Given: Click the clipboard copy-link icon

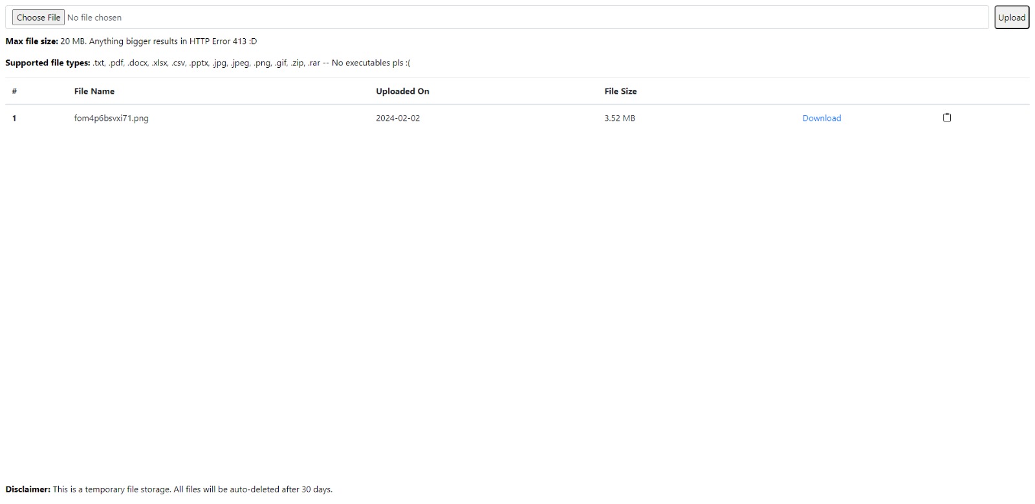Looking at the screenshot, I should [946, 118].
